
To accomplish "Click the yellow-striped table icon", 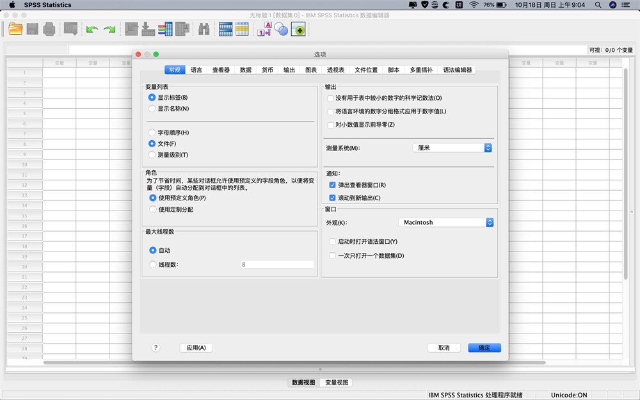I will [242, 29].
